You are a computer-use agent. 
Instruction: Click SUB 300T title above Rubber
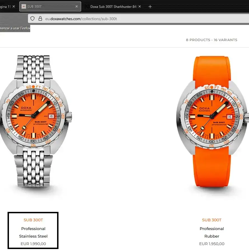point(212,220)
